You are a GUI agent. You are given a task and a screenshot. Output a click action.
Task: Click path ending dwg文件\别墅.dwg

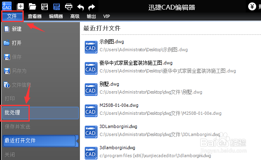pyautogui.click(x=151, y=92)
